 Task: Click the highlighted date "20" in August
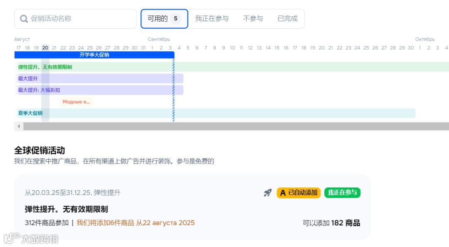coord(46,48)
